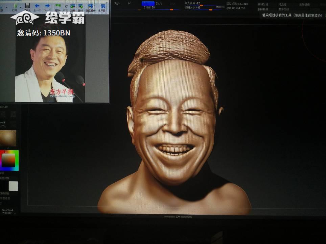Click the vertical flip icon in image viewer
The image size is (326, 244).
tap(90, 6)
